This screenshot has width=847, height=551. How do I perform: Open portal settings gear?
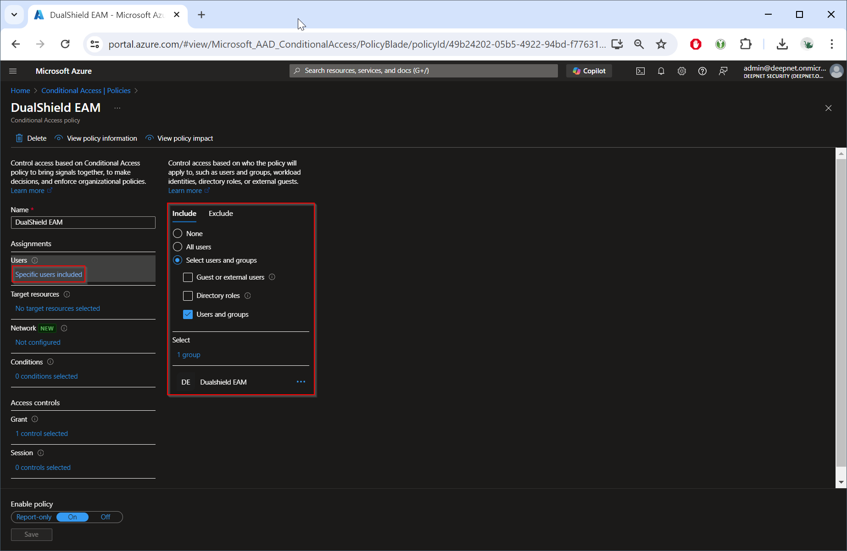681,71
